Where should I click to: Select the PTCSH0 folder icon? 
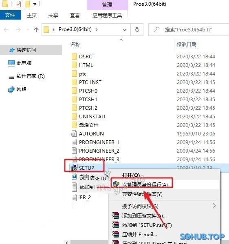click(x=74, y=91)
